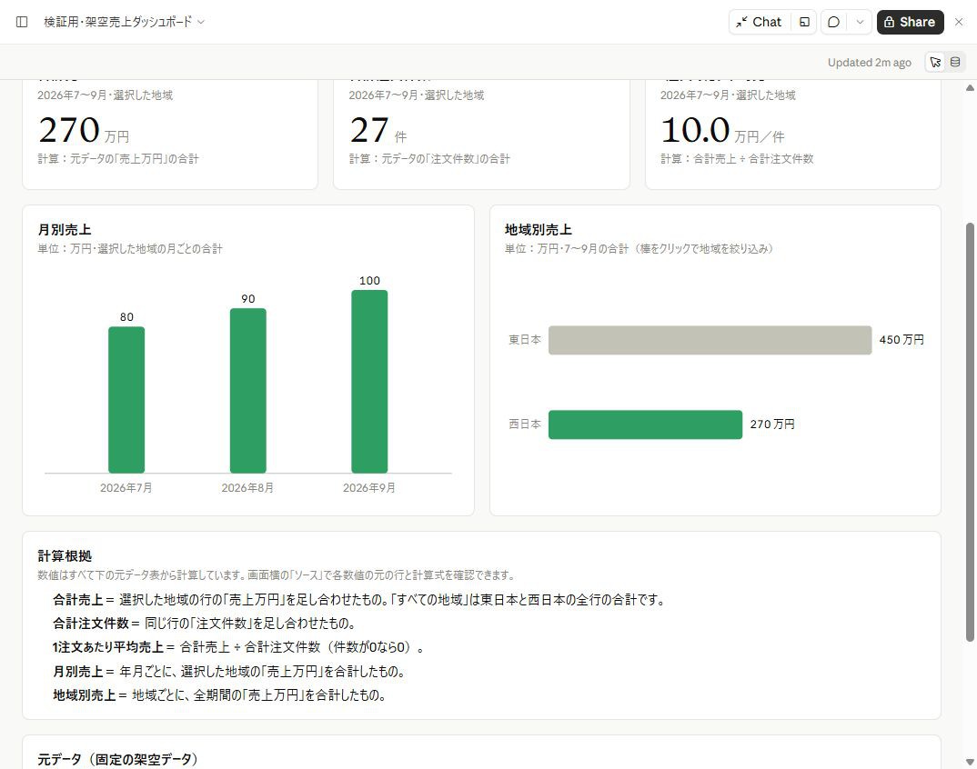977x769 pixels.
Task: Filter by clicking the 西日本 green bar
Action: (645, 424)
